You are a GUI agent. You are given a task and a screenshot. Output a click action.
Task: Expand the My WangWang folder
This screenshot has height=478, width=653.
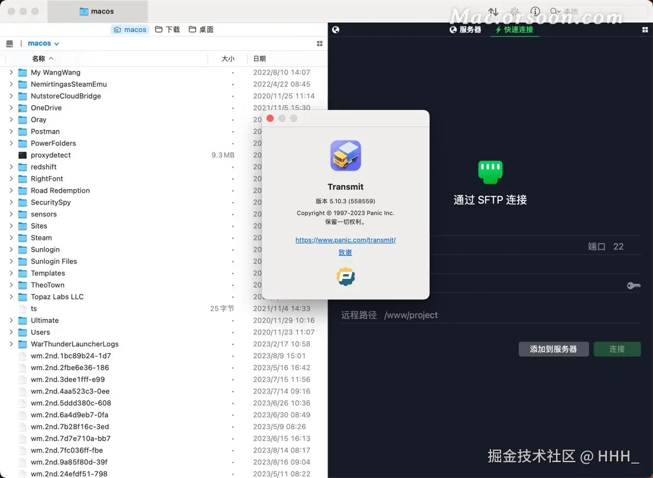[x=11, y=73]
